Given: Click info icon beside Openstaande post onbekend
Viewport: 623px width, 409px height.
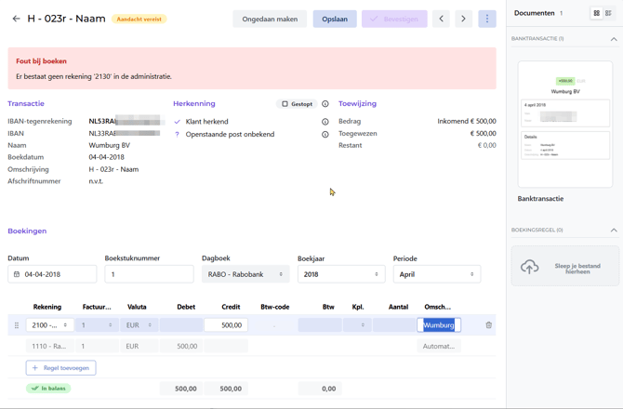Looking at the screenshot, I should (325, 134).
